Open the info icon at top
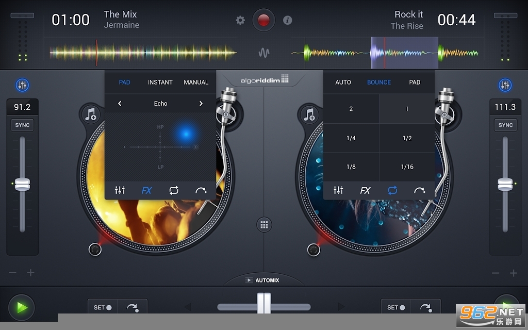Viewport: 528px width, 330px height. point(288,20)
